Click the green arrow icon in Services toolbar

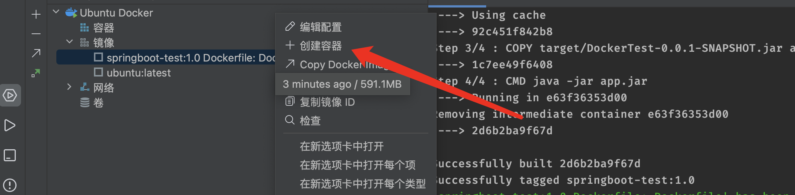pyautogui.click(x=36, y=73)
